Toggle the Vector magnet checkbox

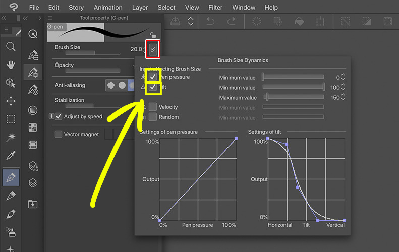(59, 134)
